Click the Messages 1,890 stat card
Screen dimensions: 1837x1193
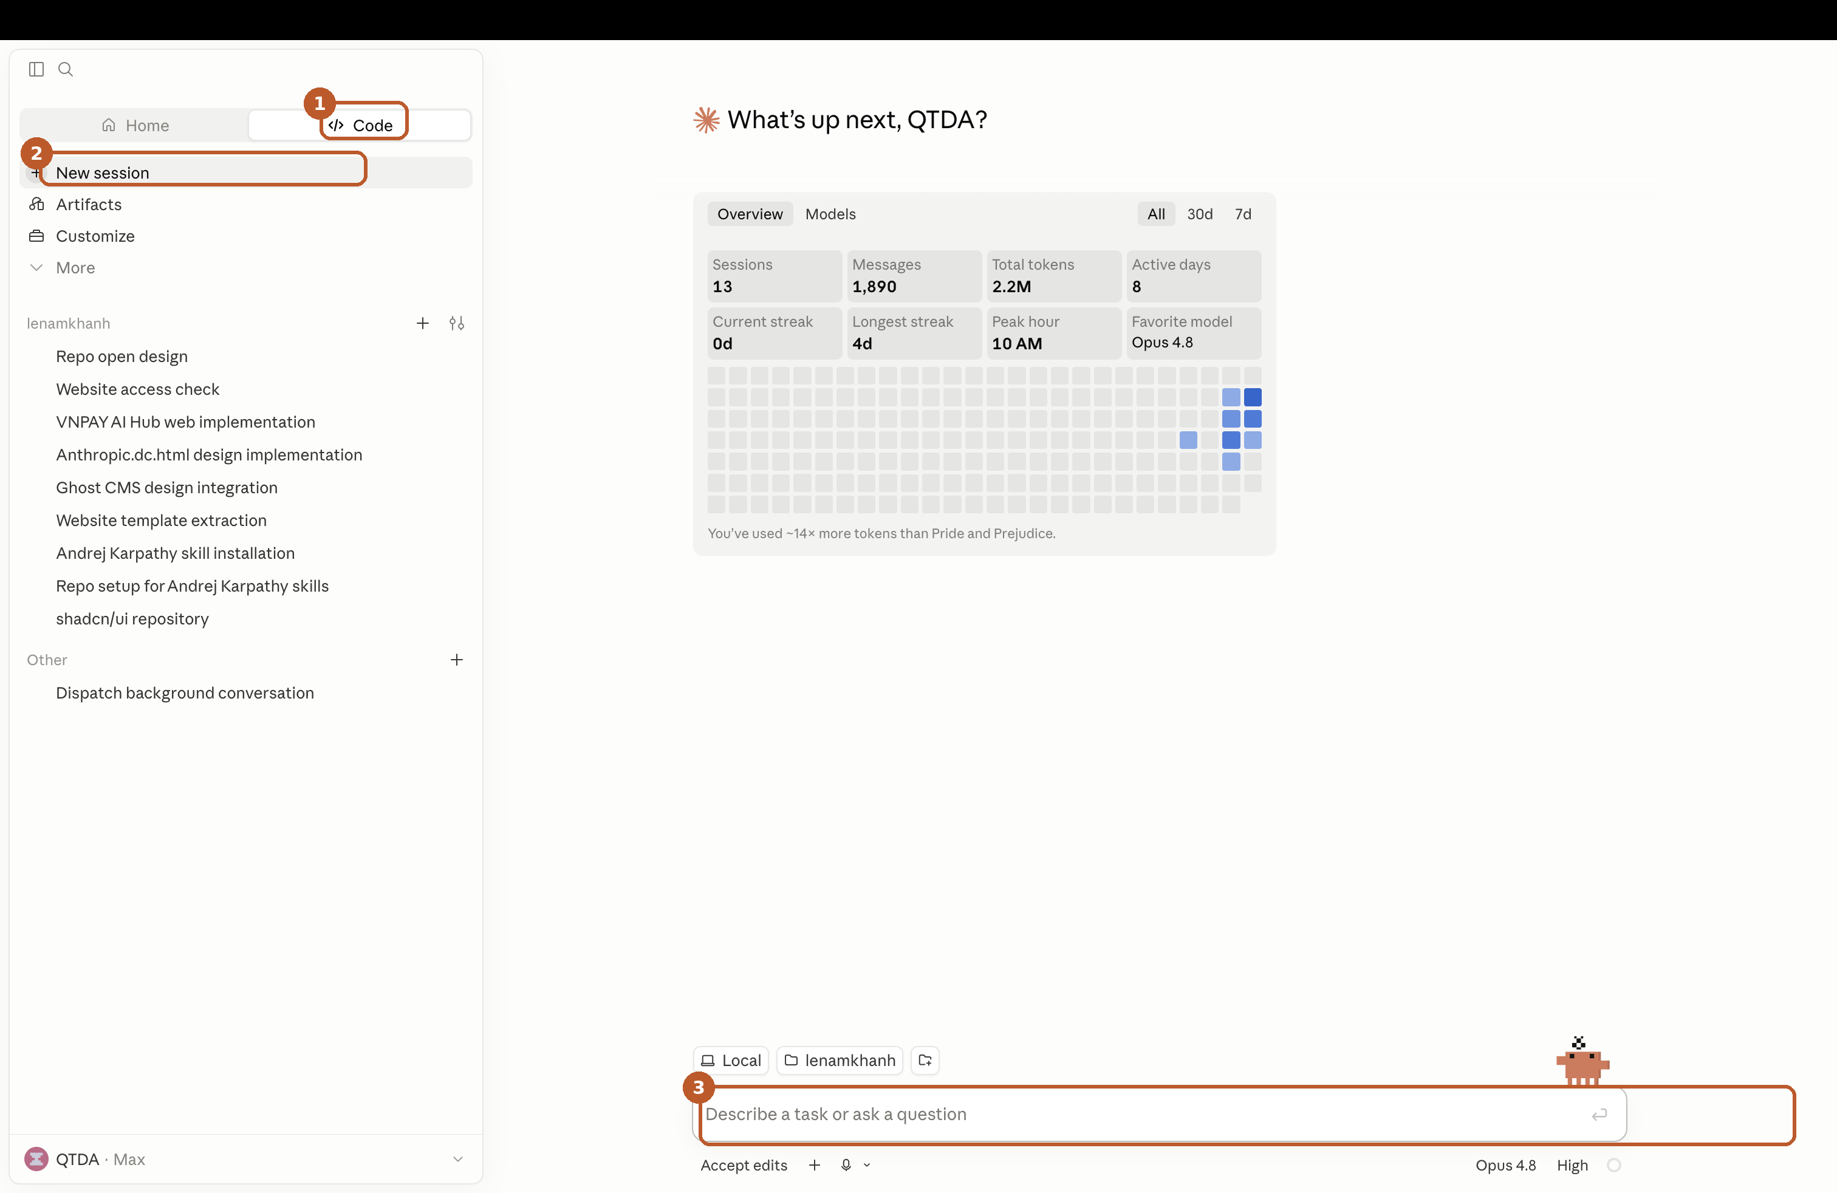click(x=914, y=276)
